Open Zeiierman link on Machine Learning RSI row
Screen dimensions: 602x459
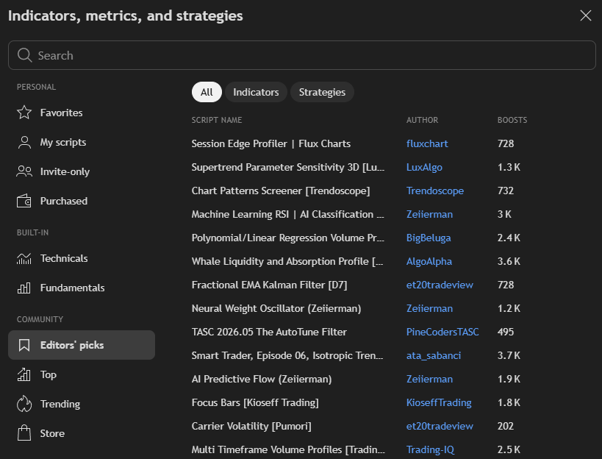point(429,214)
